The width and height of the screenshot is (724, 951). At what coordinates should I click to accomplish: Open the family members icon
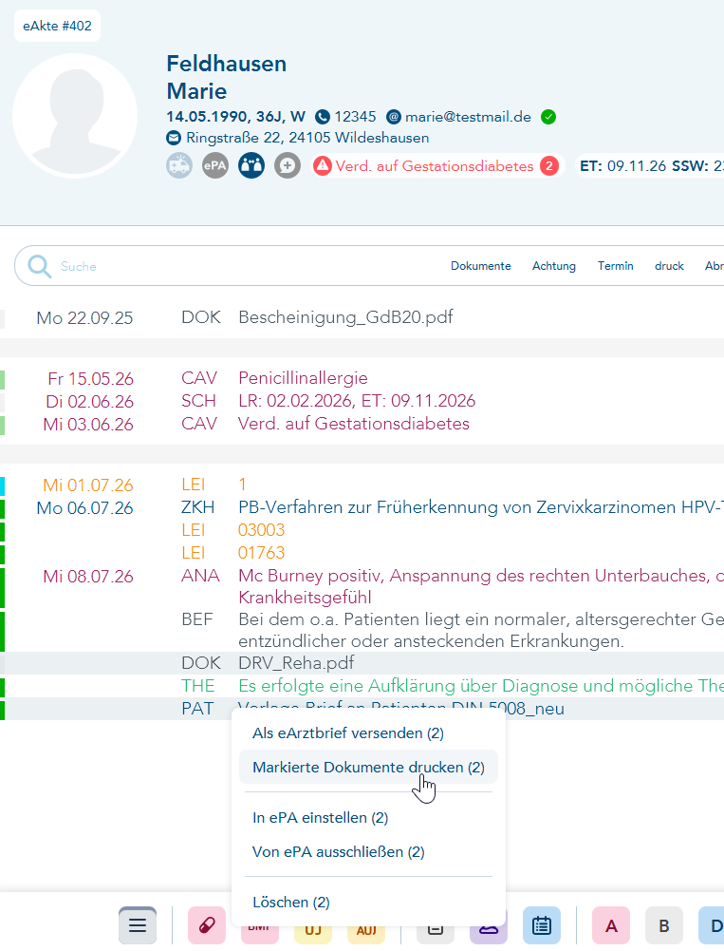pos(251,165)
